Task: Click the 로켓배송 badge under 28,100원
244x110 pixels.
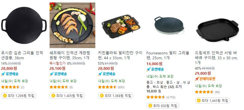Action: (x=58, y=74)
